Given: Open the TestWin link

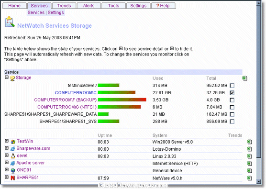Looking at the screenshot, I should pos(25,141).
